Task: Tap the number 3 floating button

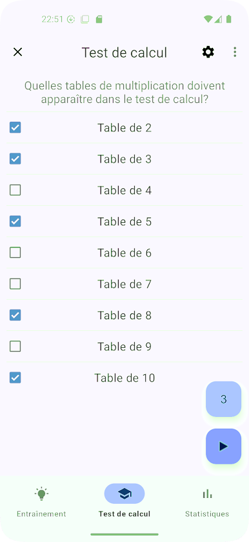Action: (223, 400)
